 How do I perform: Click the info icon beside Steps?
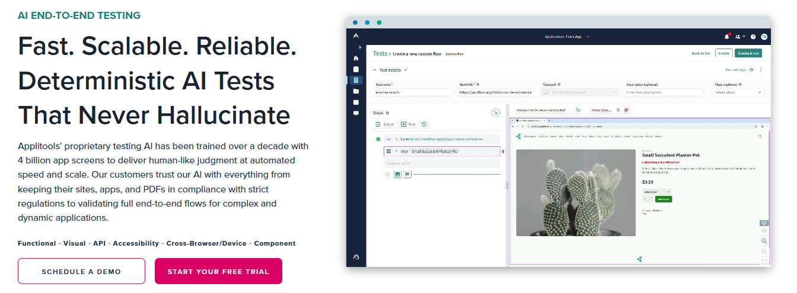click(387, 113)
